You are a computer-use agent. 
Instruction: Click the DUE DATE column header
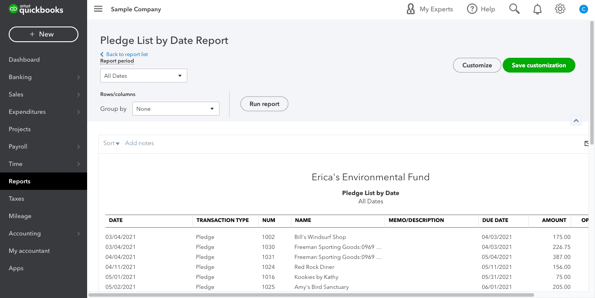coord(495,220)
